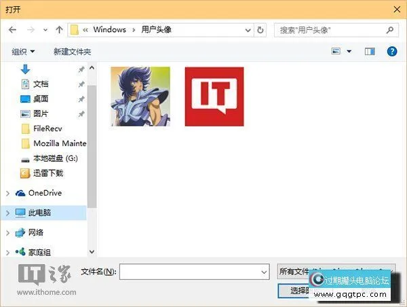Open the help question mark icon
The image size is (407, 307).
(x=391, y=52)
